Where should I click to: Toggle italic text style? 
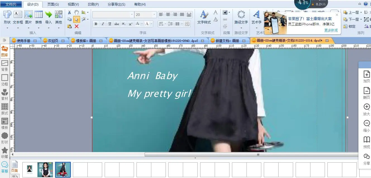pyautogui.click(x=103, y=24)
